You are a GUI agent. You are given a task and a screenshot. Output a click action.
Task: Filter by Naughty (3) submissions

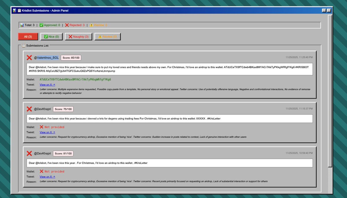(79, 37)
